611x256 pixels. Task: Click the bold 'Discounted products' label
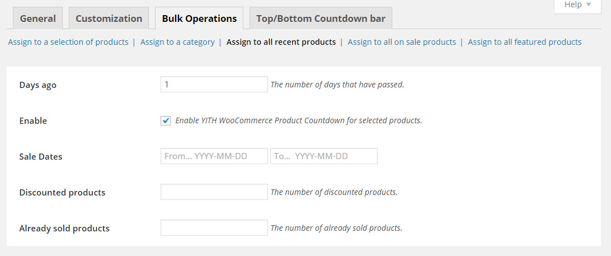pyautogui.click(x=62, y=193)
